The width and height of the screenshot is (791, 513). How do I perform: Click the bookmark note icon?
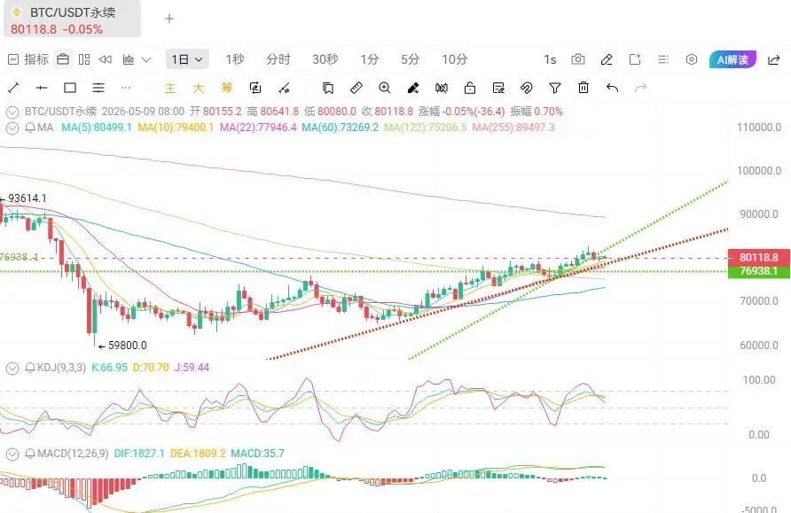(x=328, y=89)
